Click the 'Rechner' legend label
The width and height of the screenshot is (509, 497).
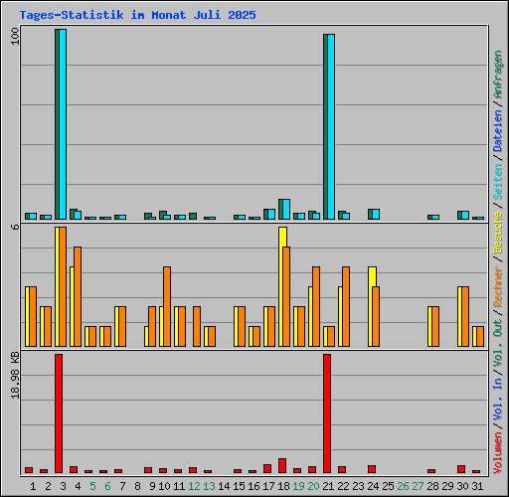point(498,286)
